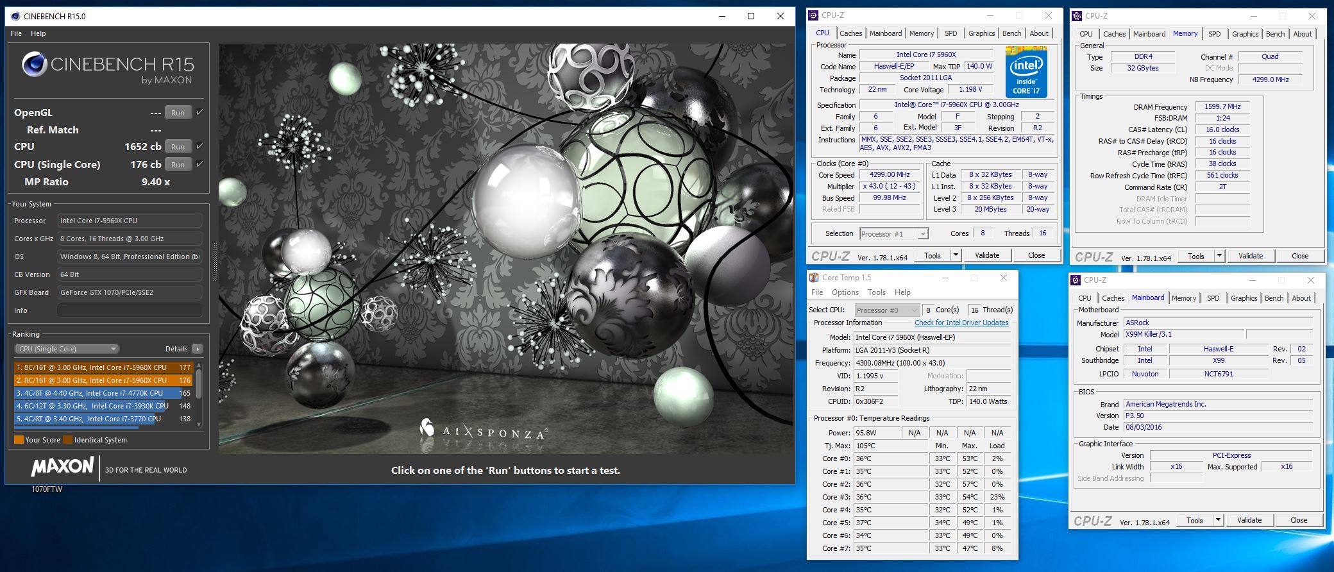This screenshot has width=1334, height=572.
Task: Click the BIOS version P3.50 field
Action: tap(1218, 416)
